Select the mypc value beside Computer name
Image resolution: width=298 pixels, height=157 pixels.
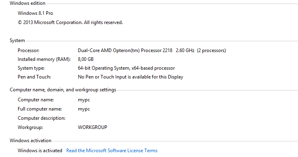(x=84, y=100)
